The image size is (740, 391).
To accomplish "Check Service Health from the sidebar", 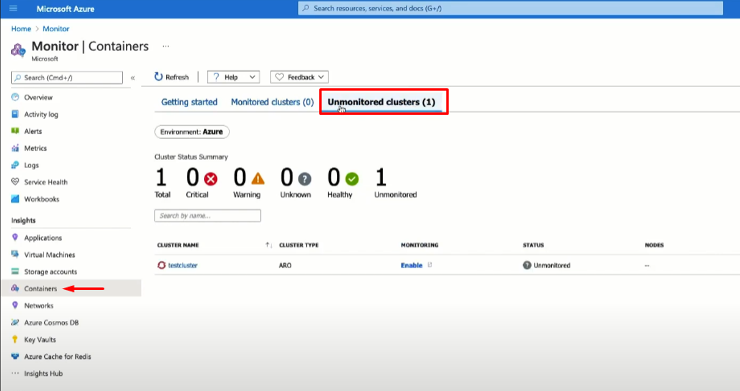I will click(45, 182).
